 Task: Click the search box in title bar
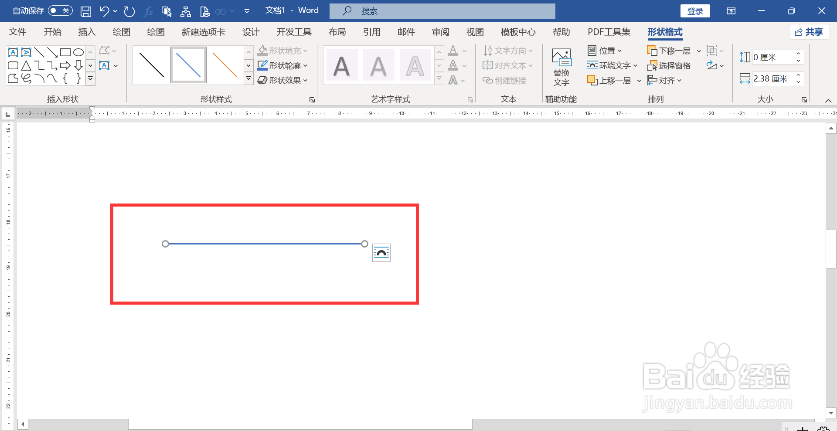(442, 11)
